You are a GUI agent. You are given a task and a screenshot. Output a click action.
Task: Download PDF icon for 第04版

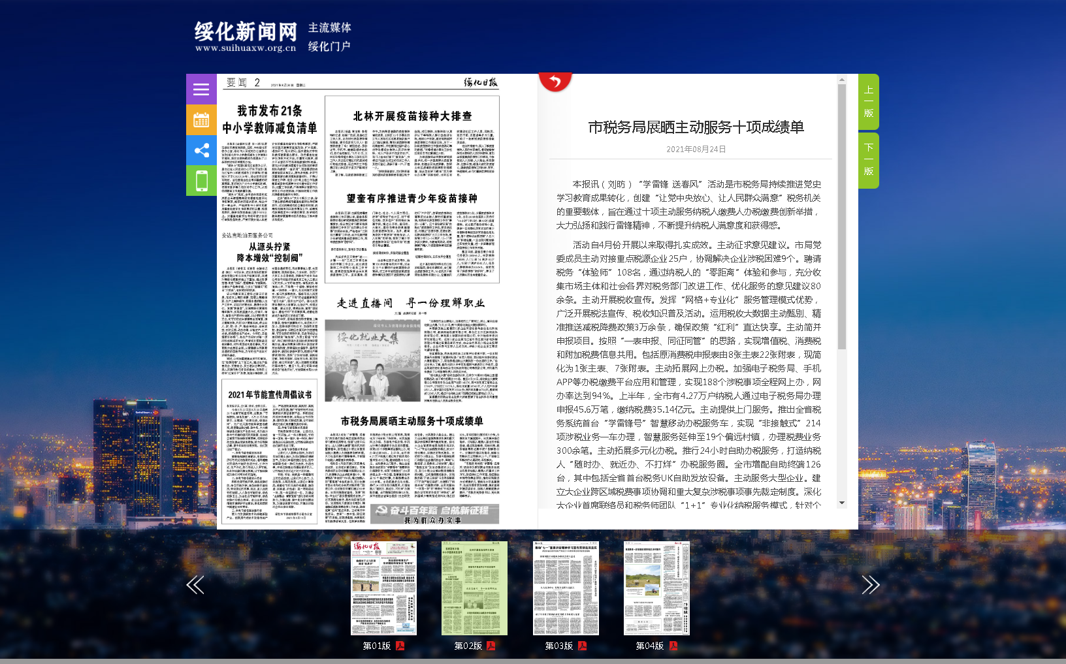click(x=673, y=646)
